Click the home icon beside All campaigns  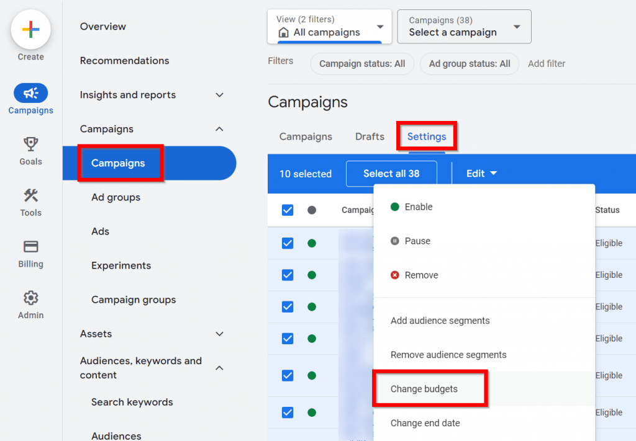click(x=283, y=32)
